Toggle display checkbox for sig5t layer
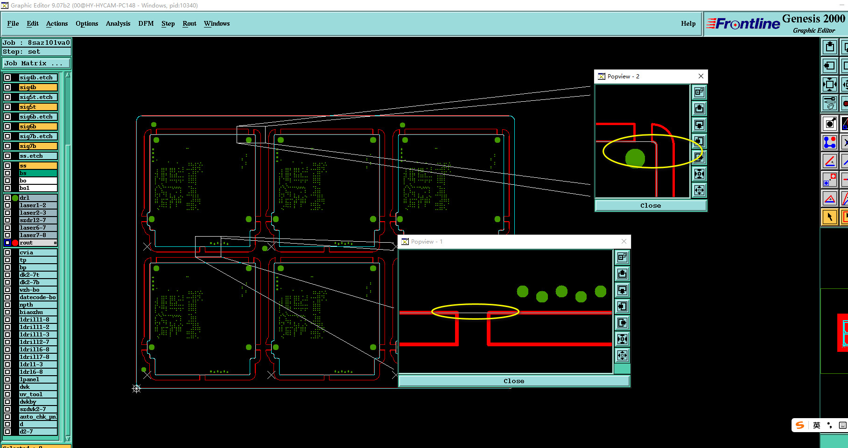The width and height of the screenshot is (848, 448). click(x=7, y=107)
